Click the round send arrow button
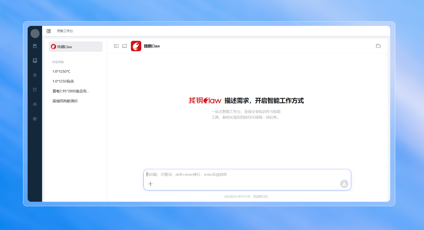Image resolution: width=424 pixels, height=230 pixels. pos(344,184)
